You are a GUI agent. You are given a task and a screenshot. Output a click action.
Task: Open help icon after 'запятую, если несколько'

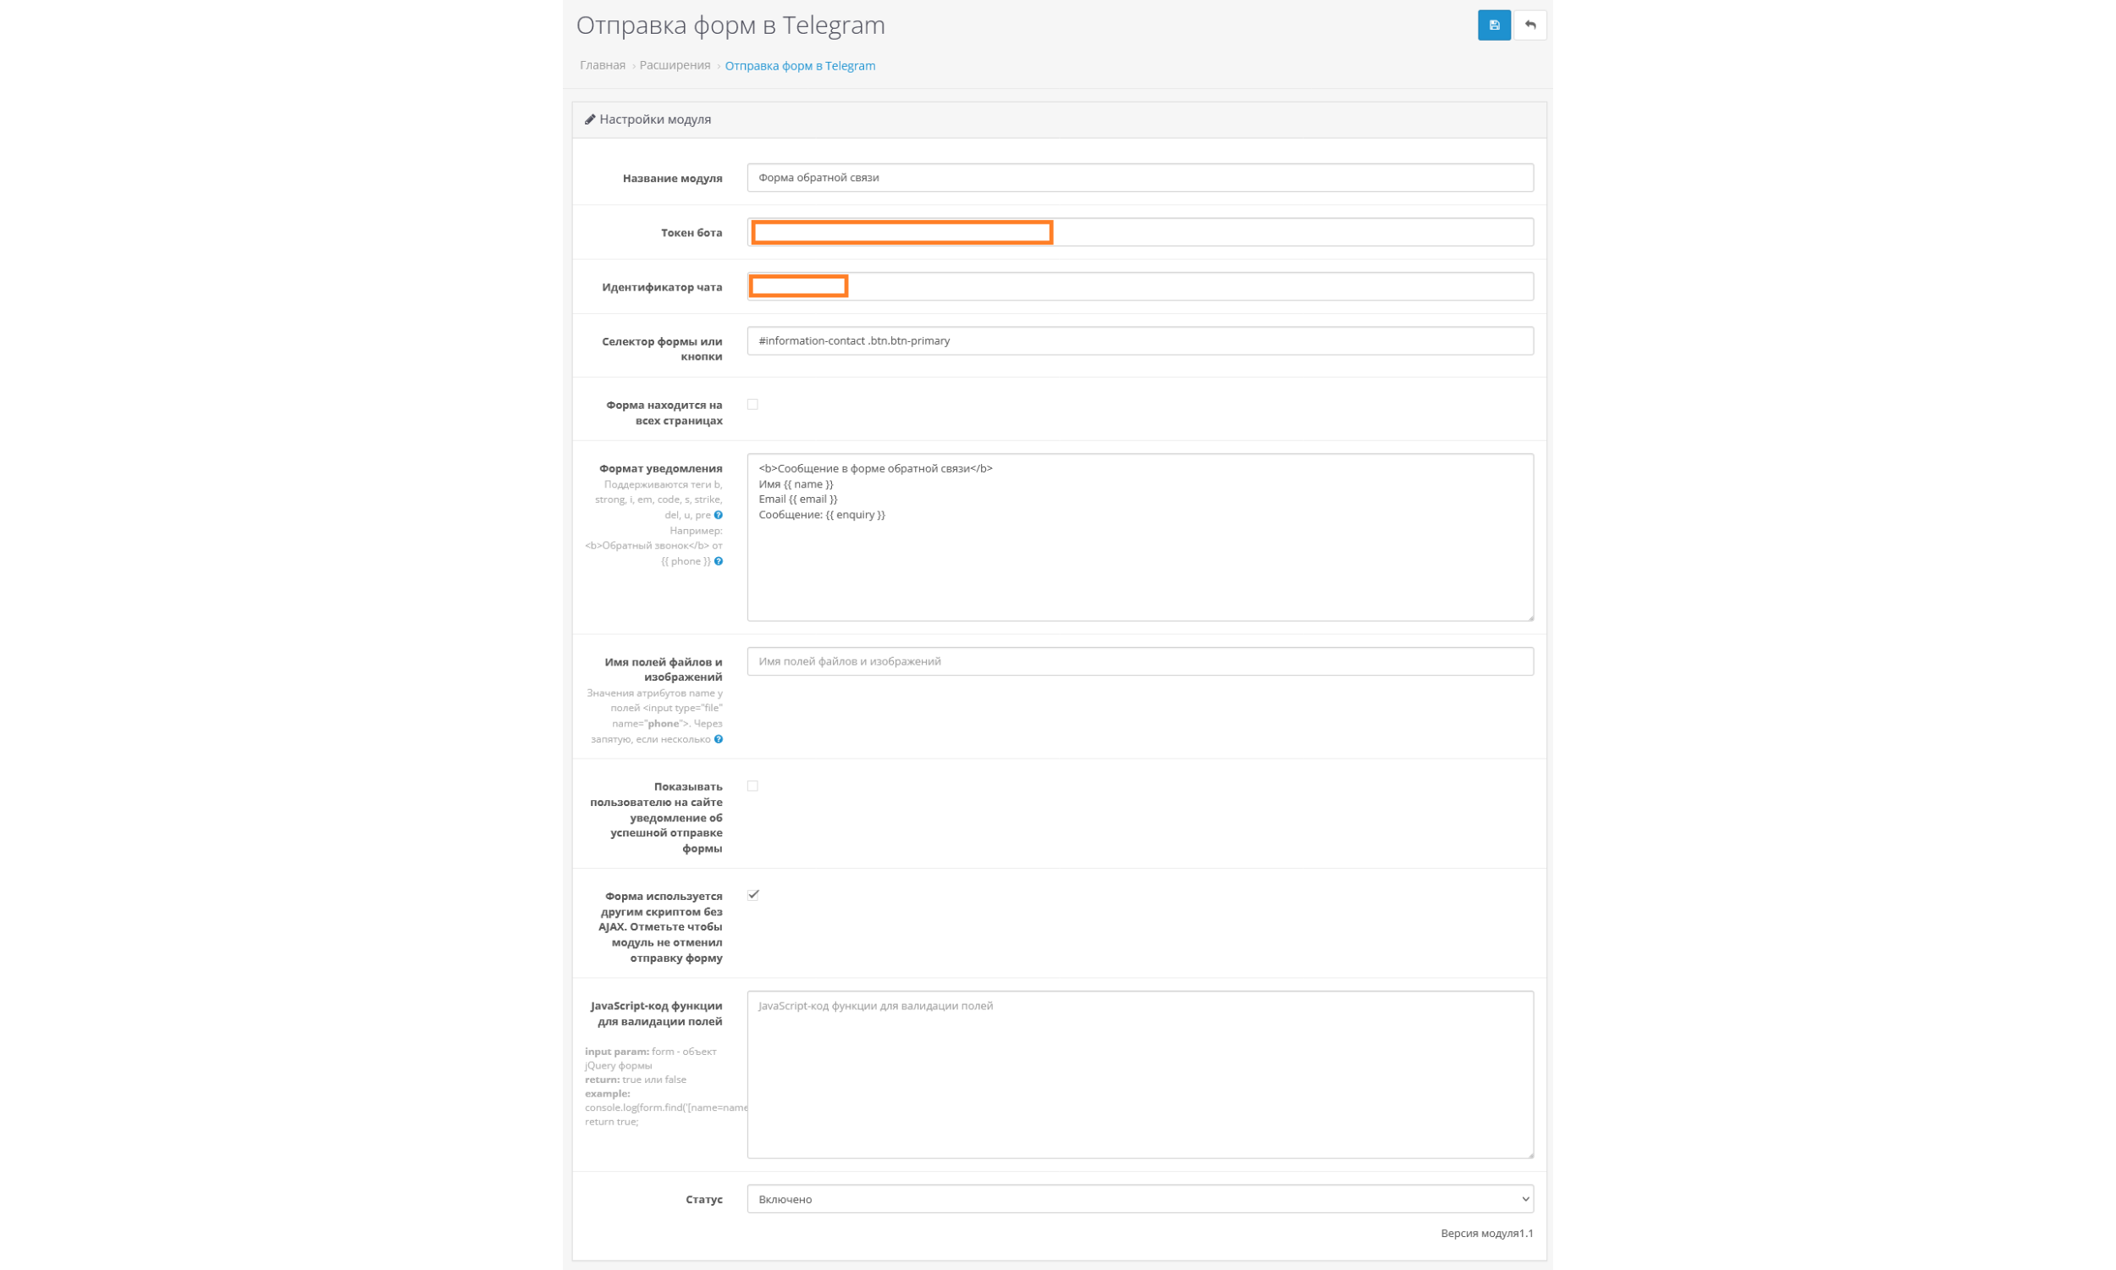click(x=719, y=739)
